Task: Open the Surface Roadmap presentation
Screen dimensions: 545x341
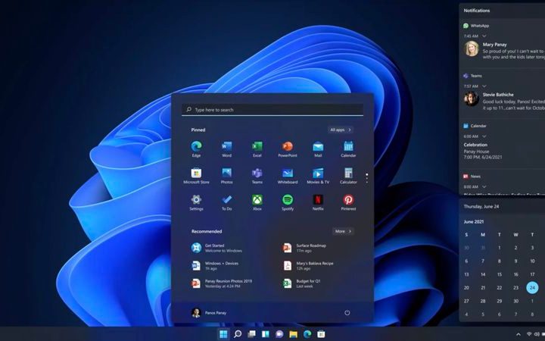Action: pyautogui.click(x=304, y=248)
